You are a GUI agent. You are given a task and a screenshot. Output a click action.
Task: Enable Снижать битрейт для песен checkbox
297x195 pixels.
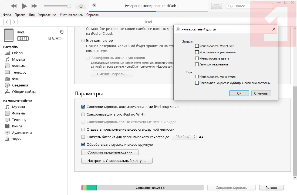pyautogui.click(x=83, y=137)
